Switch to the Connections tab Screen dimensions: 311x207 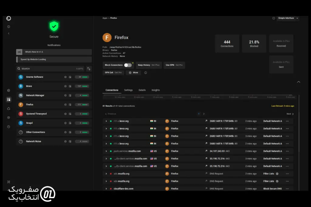point(112,90)
